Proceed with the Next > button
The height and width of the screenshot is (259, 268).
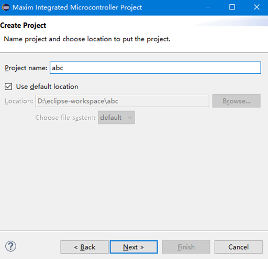(x=133, y=247)
